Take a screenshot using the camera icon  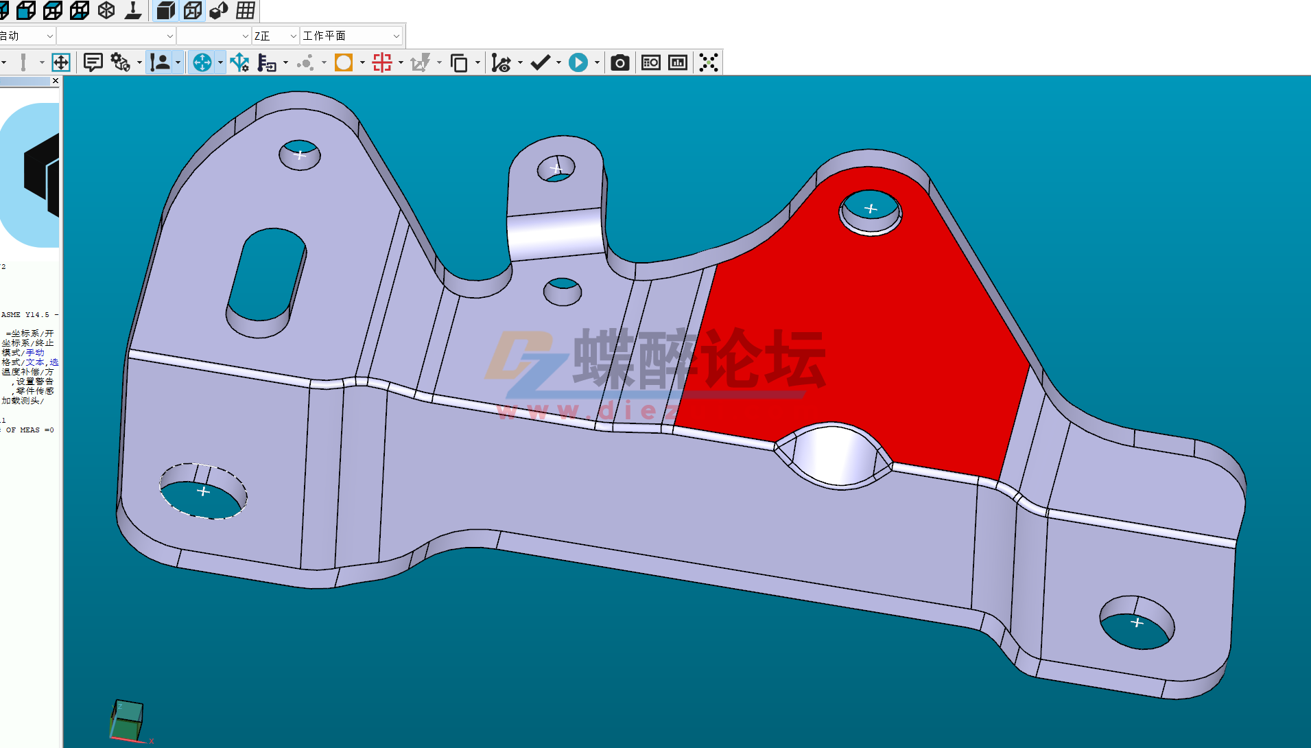619,62
